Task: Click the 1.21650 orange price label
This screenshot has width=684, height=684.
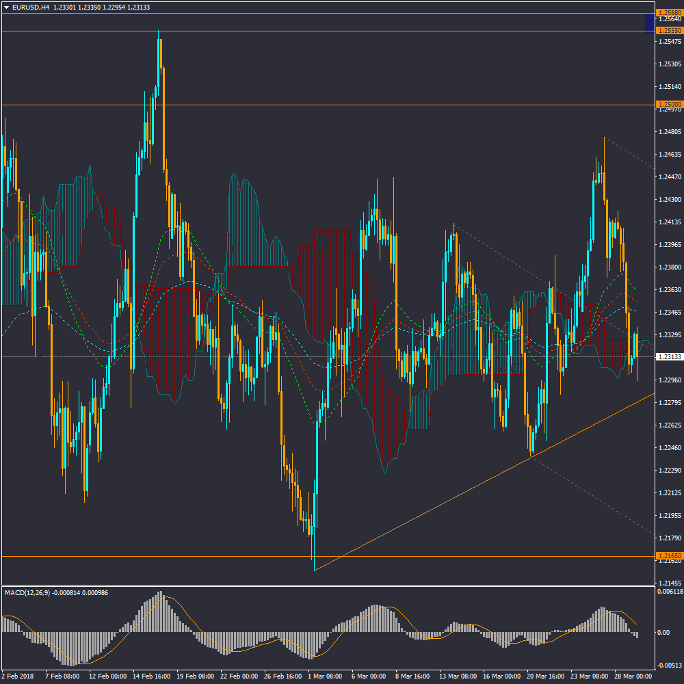Action: [669, 556]
